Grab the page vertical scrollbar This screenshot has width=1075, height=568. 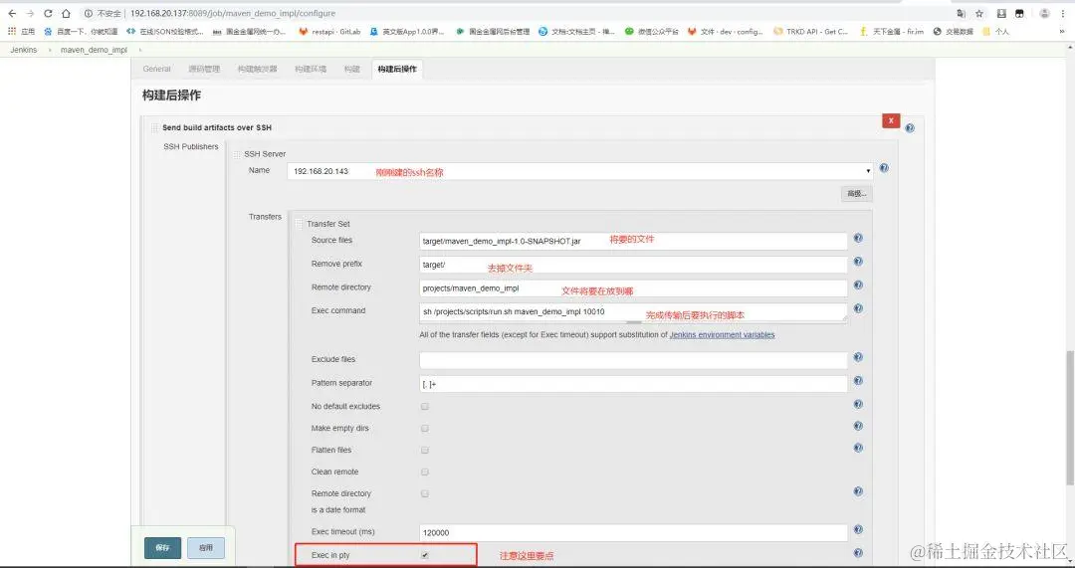tap(1070, 417)
